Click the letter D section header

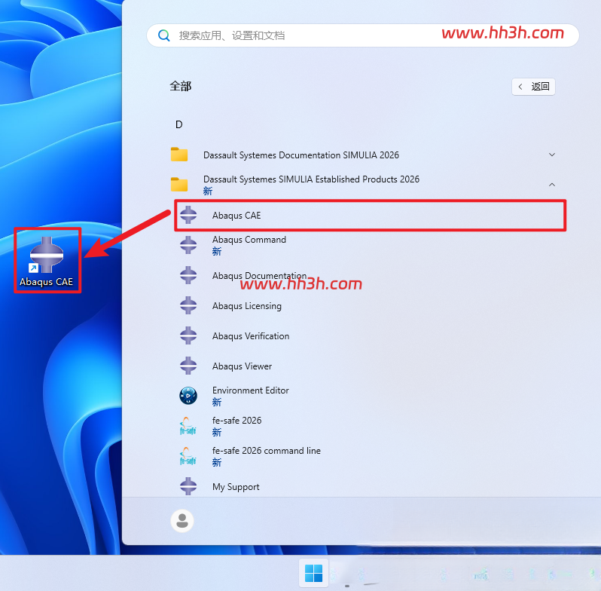tap(179, 124)
